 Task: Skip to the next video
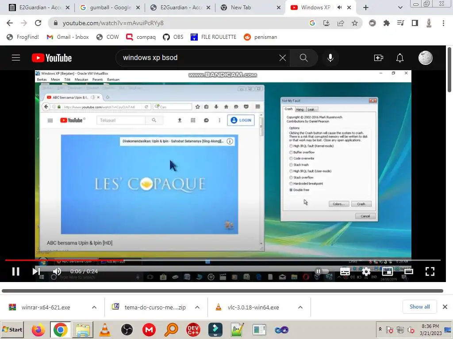36,271
